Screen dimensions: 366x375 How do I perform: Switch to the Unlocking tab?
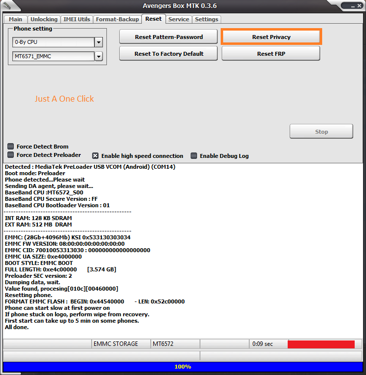[x=44, y=19]
